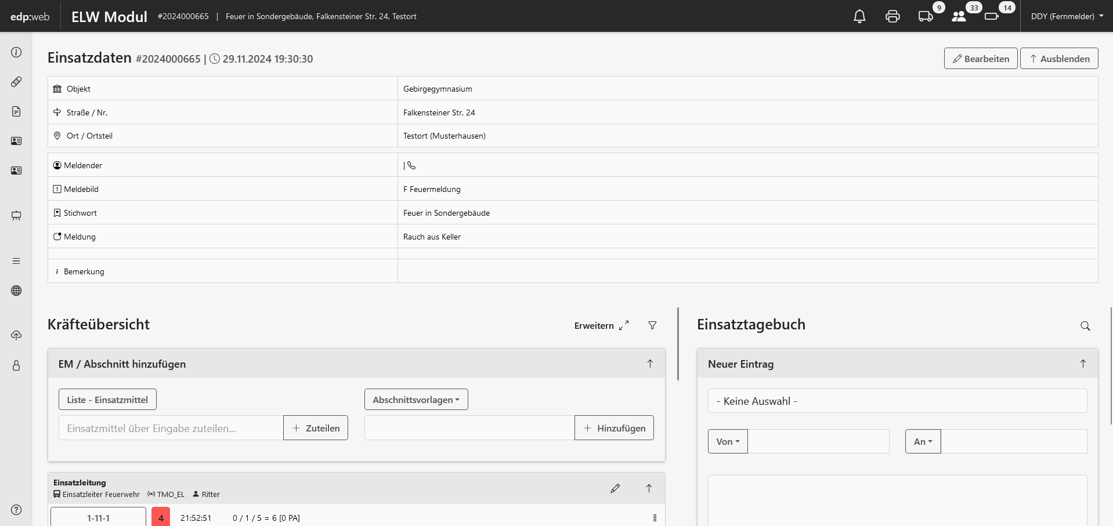Click the lower contact card sidebar icon
The height and width of the screenshot is (526, 1113).
[x=16, y=171]
